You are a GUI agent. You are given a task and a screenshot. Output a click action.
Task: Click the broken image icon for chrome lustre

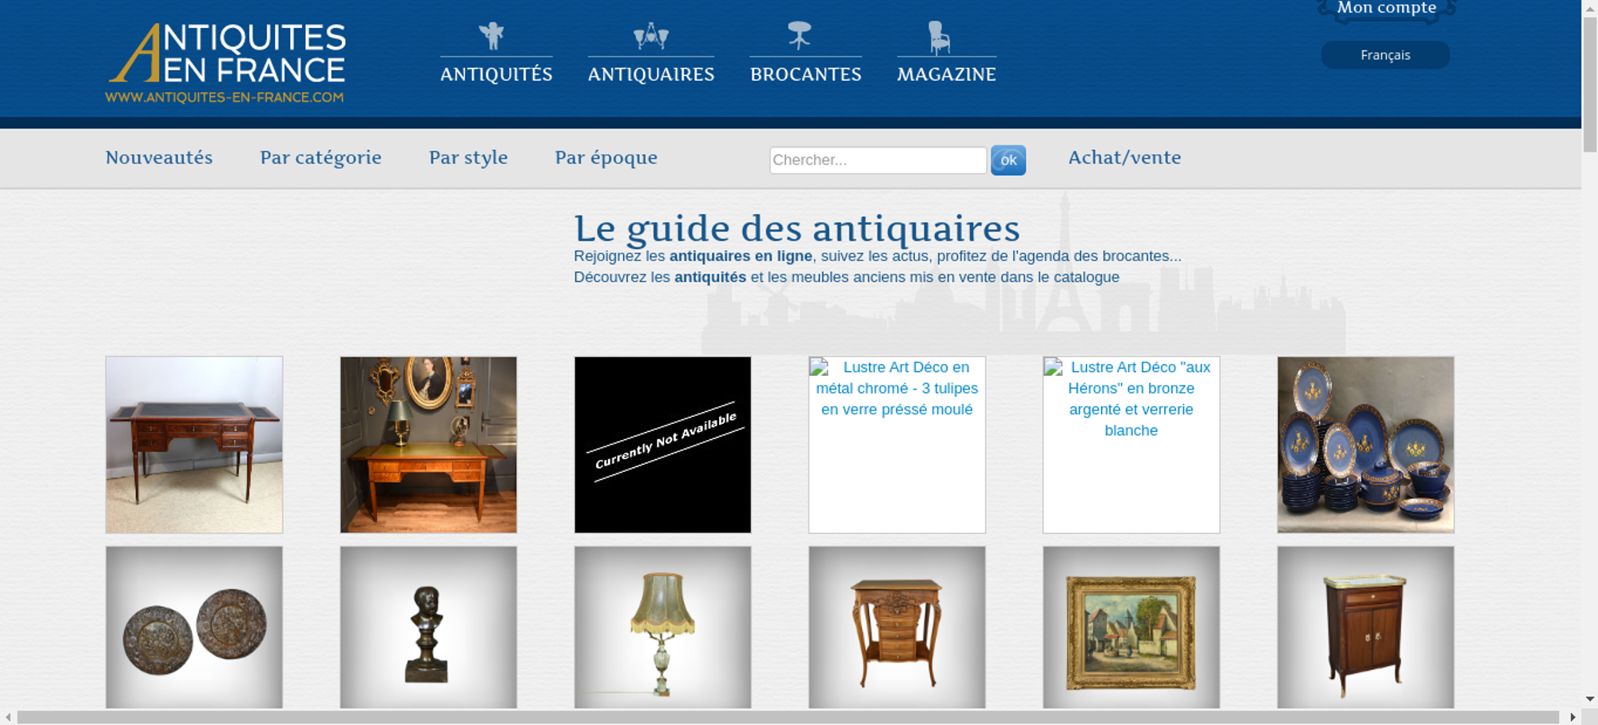pyautogui.click(x=820, y=368)
